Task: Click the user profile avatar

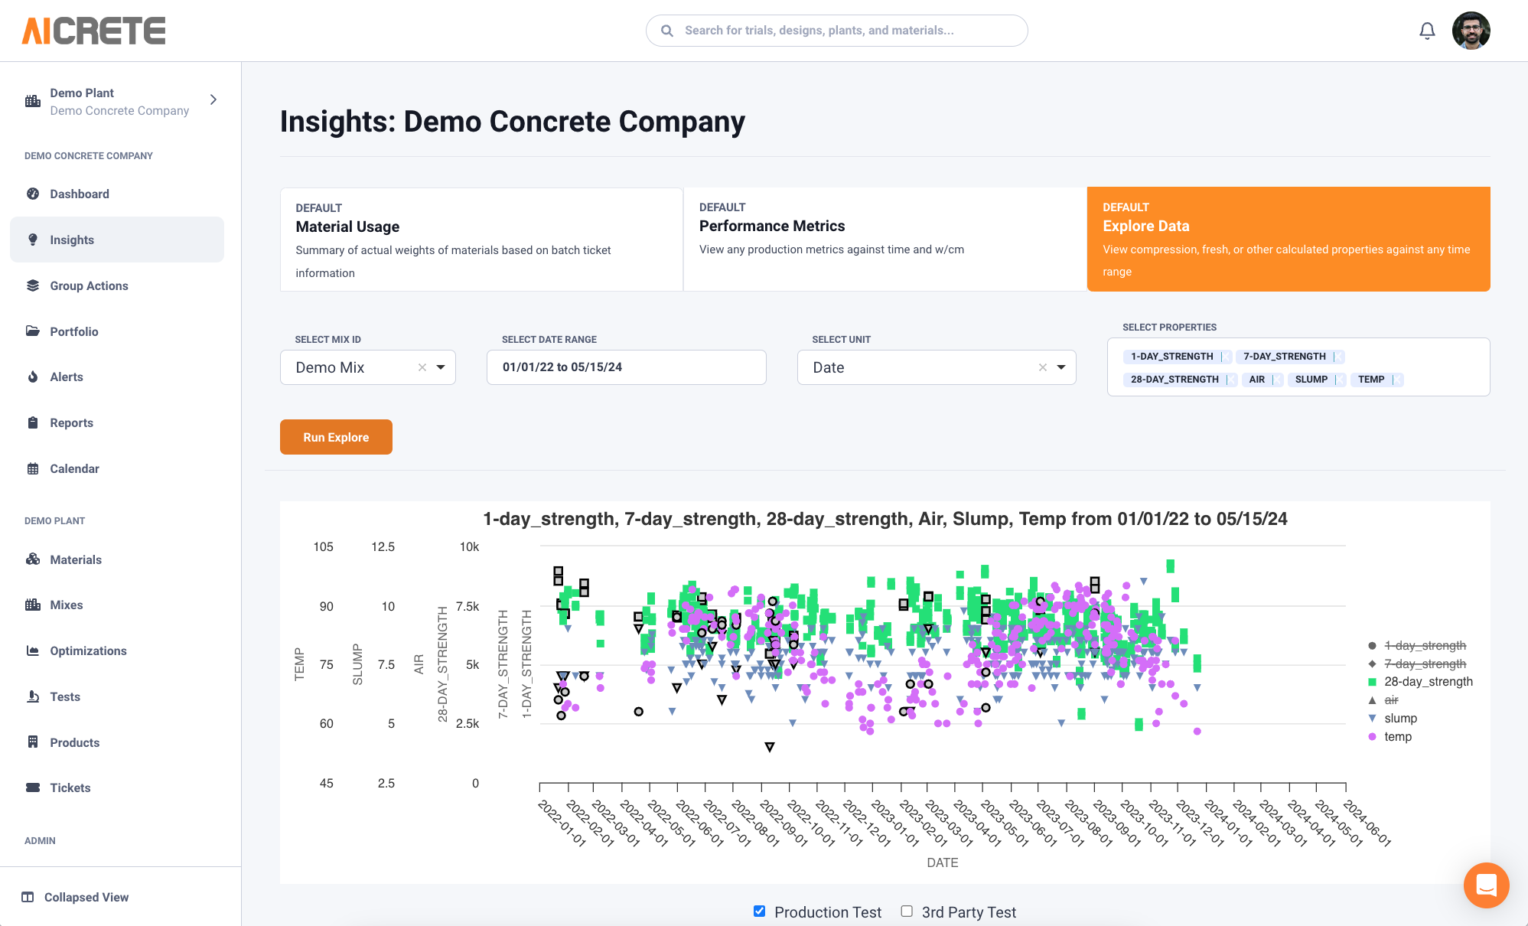Action: click(1471, 31)
